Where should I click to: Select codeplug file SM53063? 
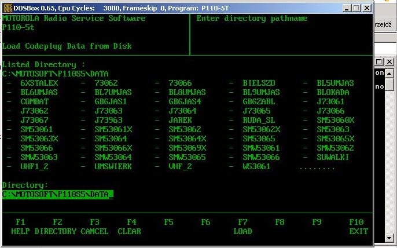coord(333,129)
